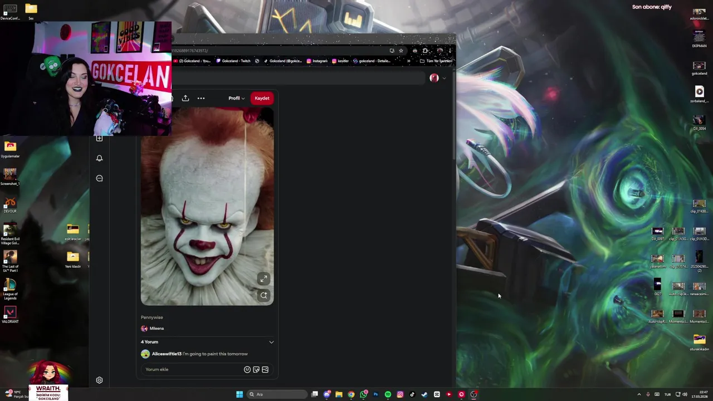Select Yeni klasör desktop folder
This screenshot has height=401, width=713.
[73, 259]
